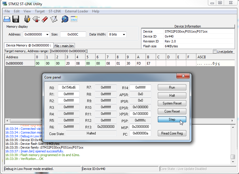Screen dimensions: 239x174
Task: Click the Revision ID value Rev 2.0
Action: click(170, 41)
